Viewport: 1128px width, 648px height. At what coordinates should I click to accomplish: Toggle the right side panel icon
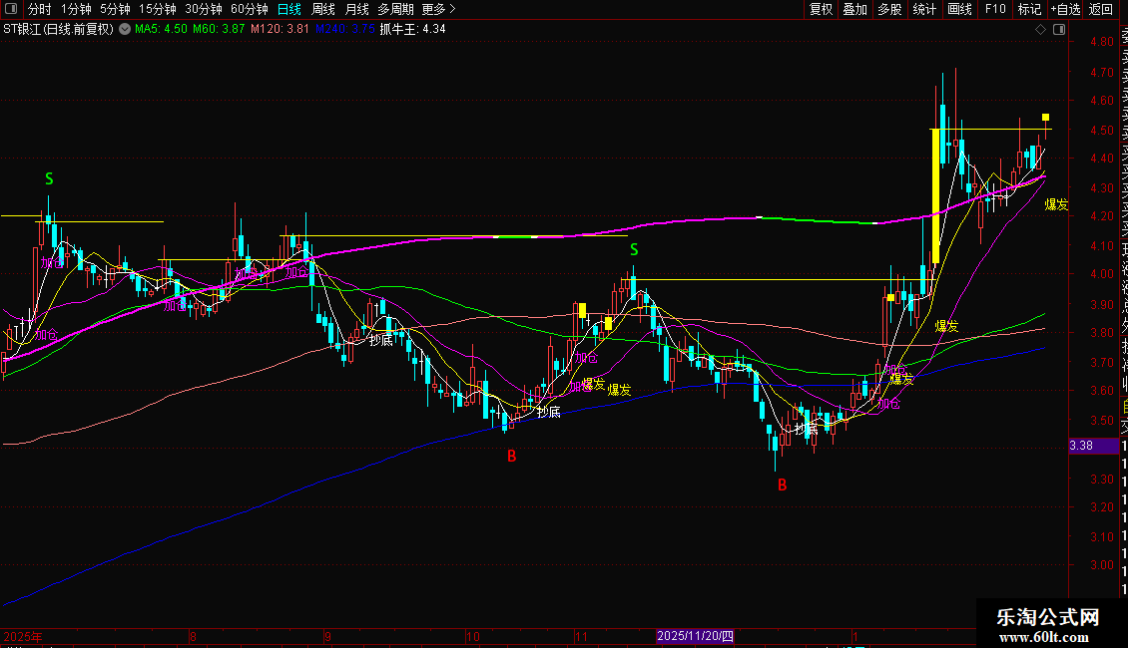[1059, 30]
